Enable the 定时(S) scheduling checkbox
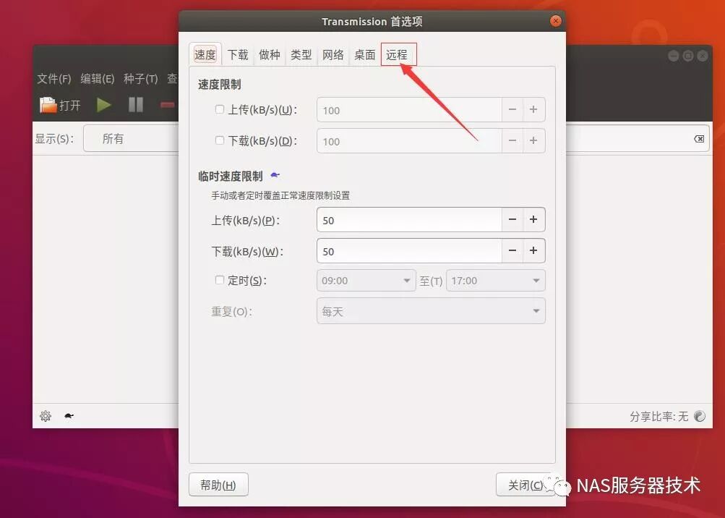The image size is (725, 518). pyautogui.click(x=218, y=281)
